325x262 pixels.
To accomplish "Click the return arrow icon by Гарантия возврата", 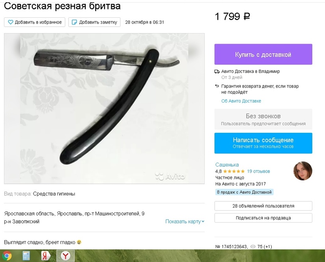I will (x=217, y=86).
